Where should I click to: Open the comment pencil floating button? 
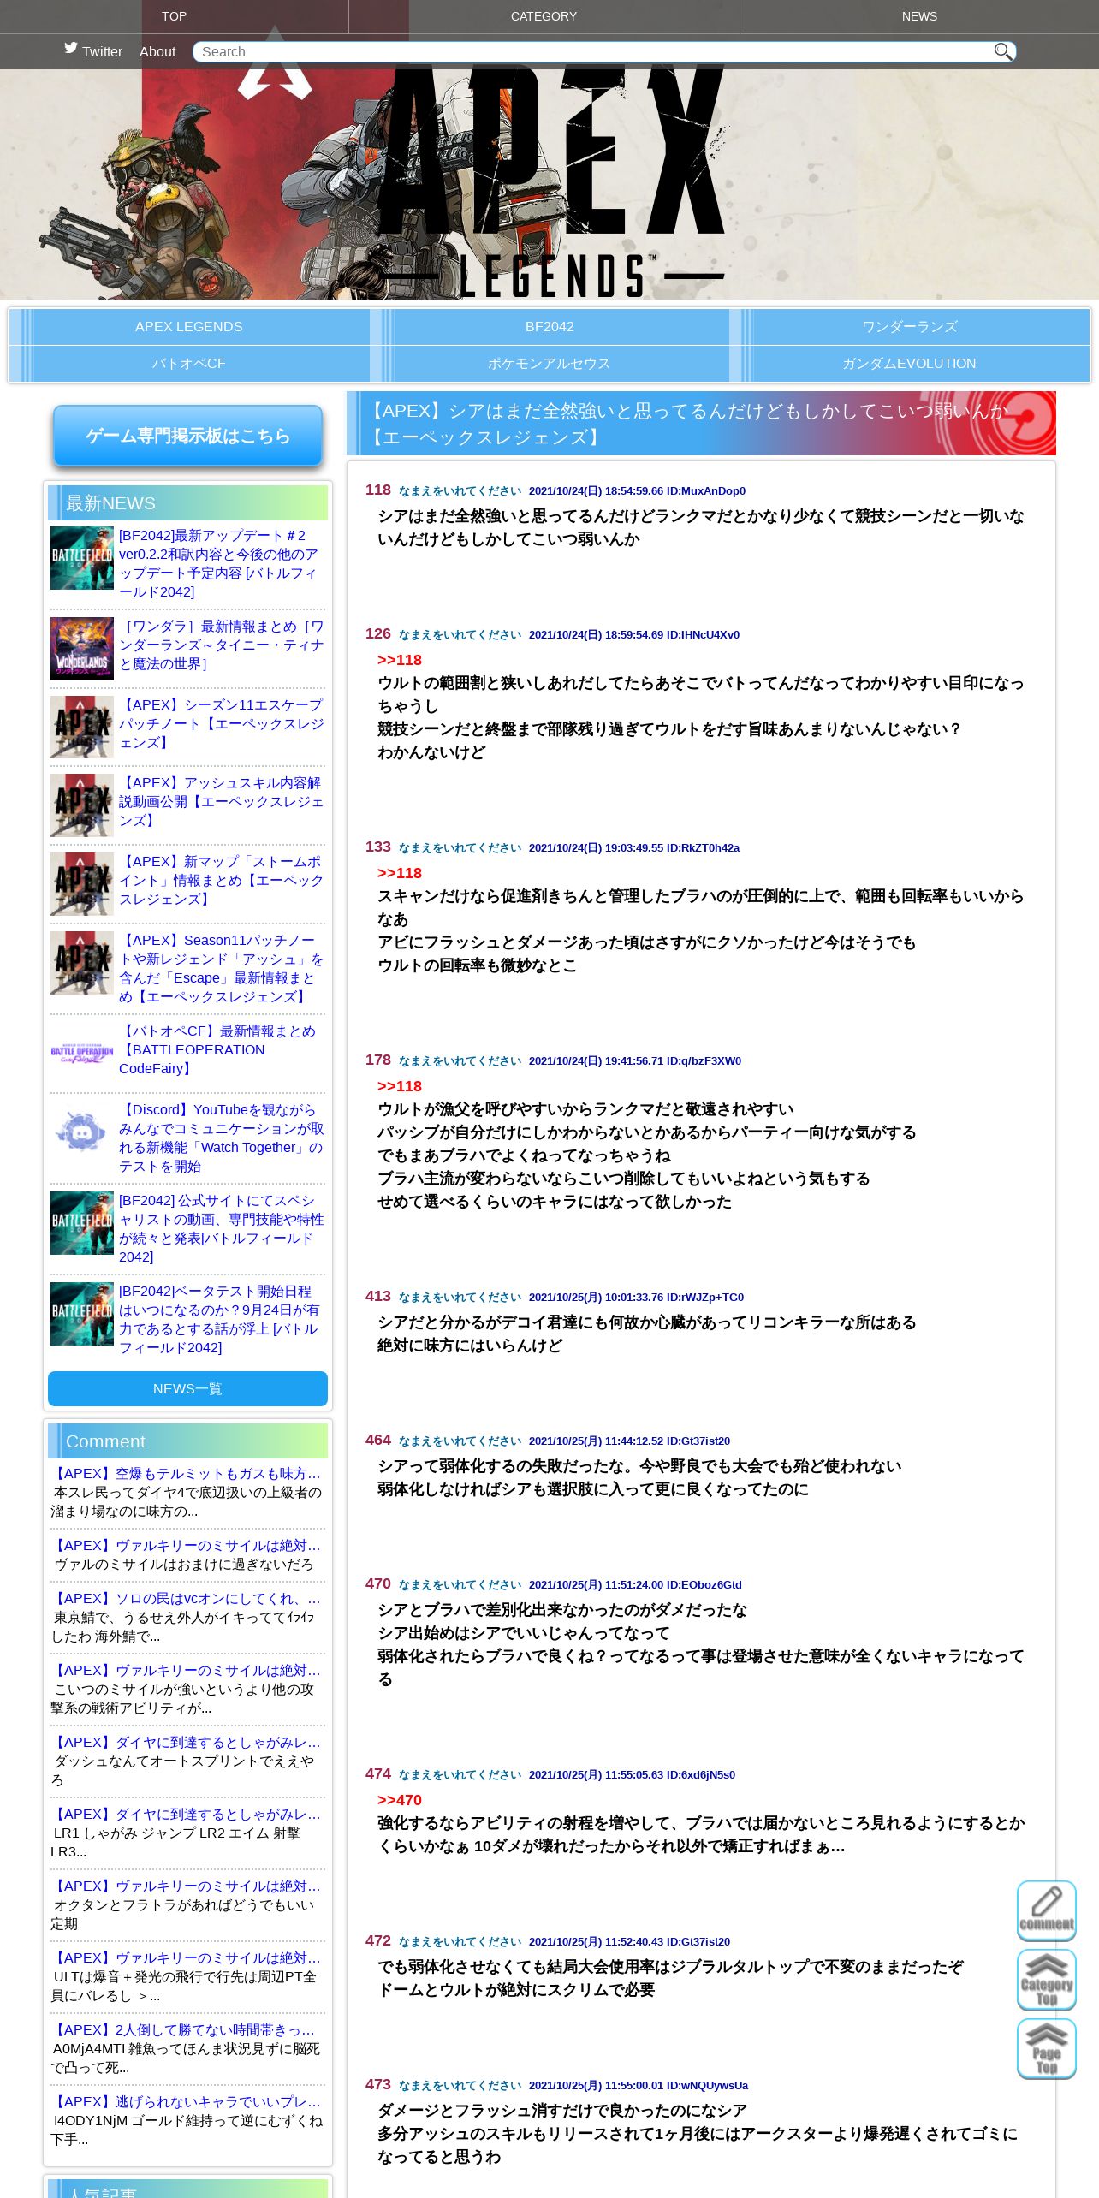1046,1910
